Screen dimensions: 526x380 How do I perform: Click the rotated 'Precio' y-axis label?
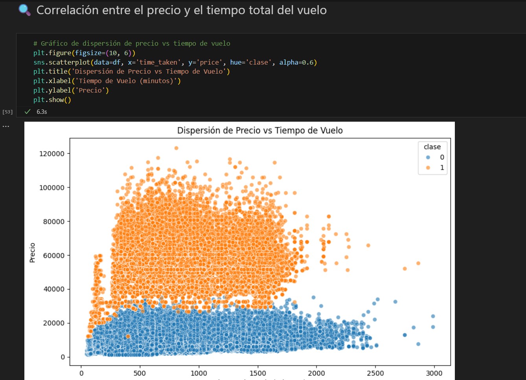coord(32,253)
